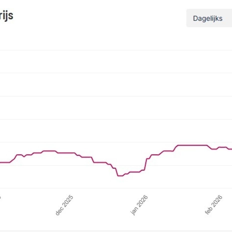
Task: Select the highest plateau of the price line
Action: point(192,145)
